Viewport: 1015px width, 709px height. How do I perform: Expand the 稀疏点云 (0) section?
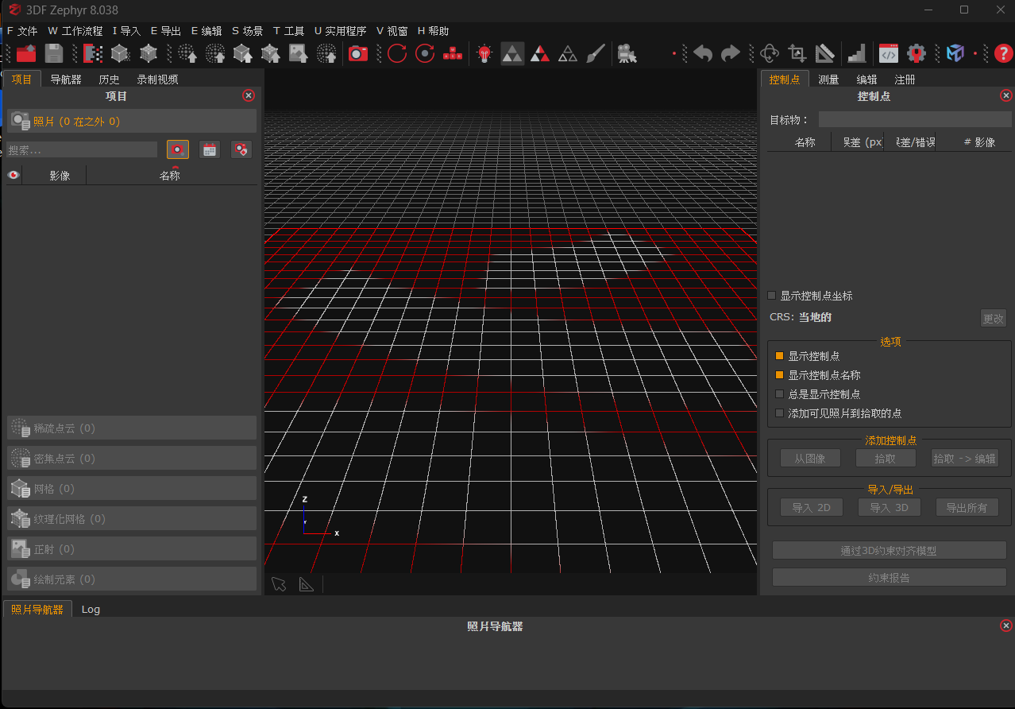pyautogui.click(x=132, y=428)
